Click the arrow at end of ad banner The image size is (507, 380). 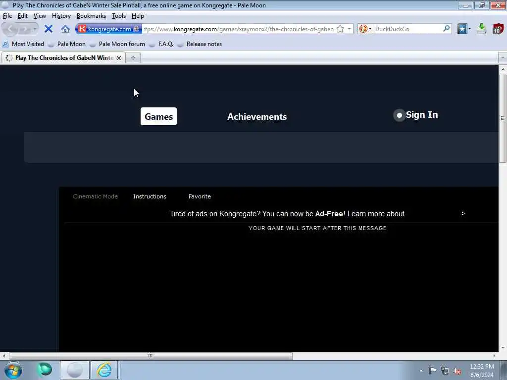pyautogui.click(x=463, y=213)
